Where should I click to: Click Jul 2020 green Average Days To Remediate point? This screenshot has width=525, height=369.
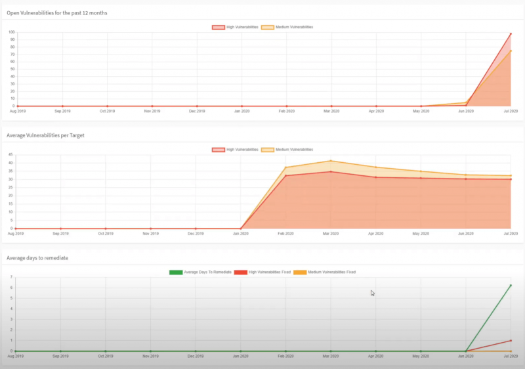(x=511, y=286)
